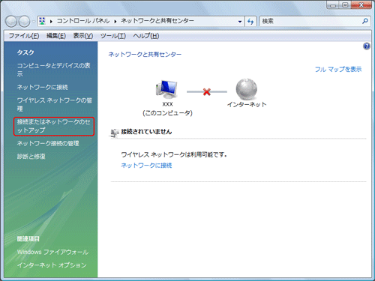375x281 pixels.
Task: Click into the 検索 search field
Action: [x=310, y=22]
